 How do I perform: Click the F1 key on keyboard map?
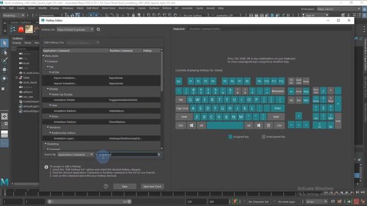coord(191,81)
